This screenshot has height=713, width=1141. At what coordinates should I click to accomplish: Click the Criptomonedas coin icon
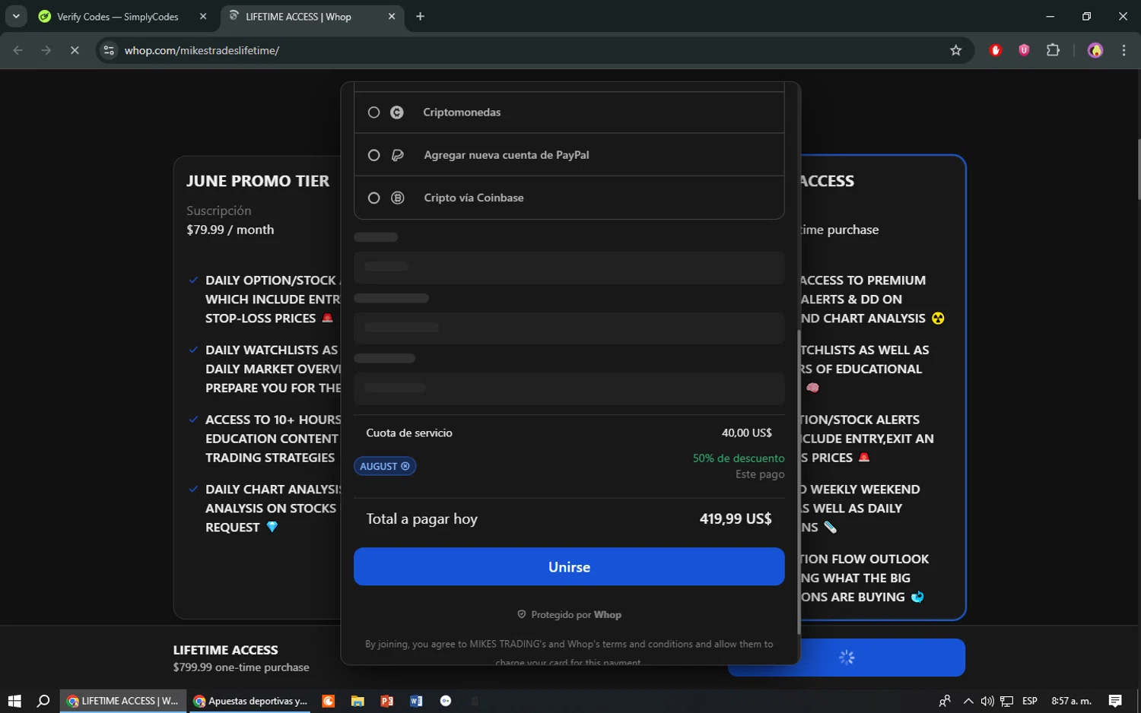397,112
